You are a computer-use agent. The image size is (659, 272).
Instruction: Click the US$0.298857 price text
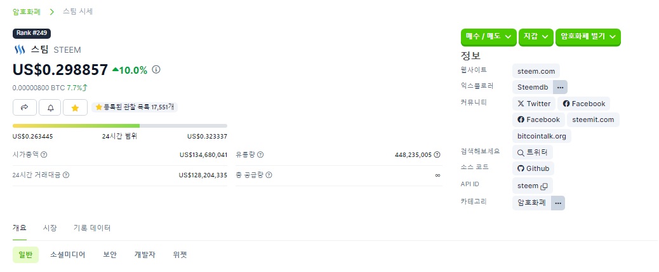tap(60, 70)
